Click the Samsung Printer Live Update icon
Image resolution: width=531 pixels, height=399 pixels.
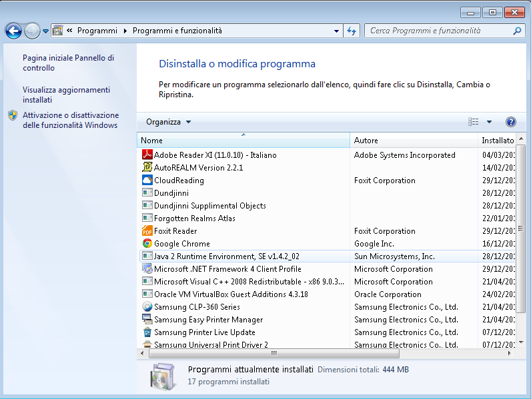(147, 332)
